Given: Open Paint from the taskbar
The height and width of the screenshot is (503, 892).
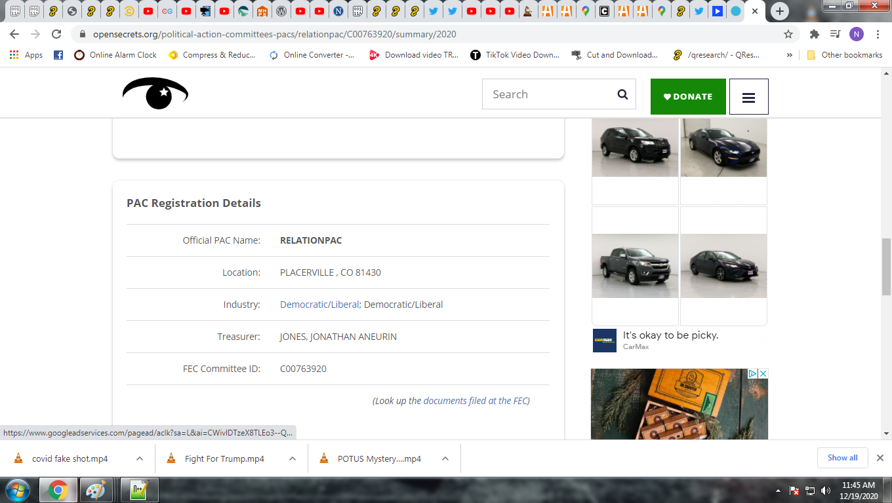Looking at the screenshot, I should coord(96,490).
